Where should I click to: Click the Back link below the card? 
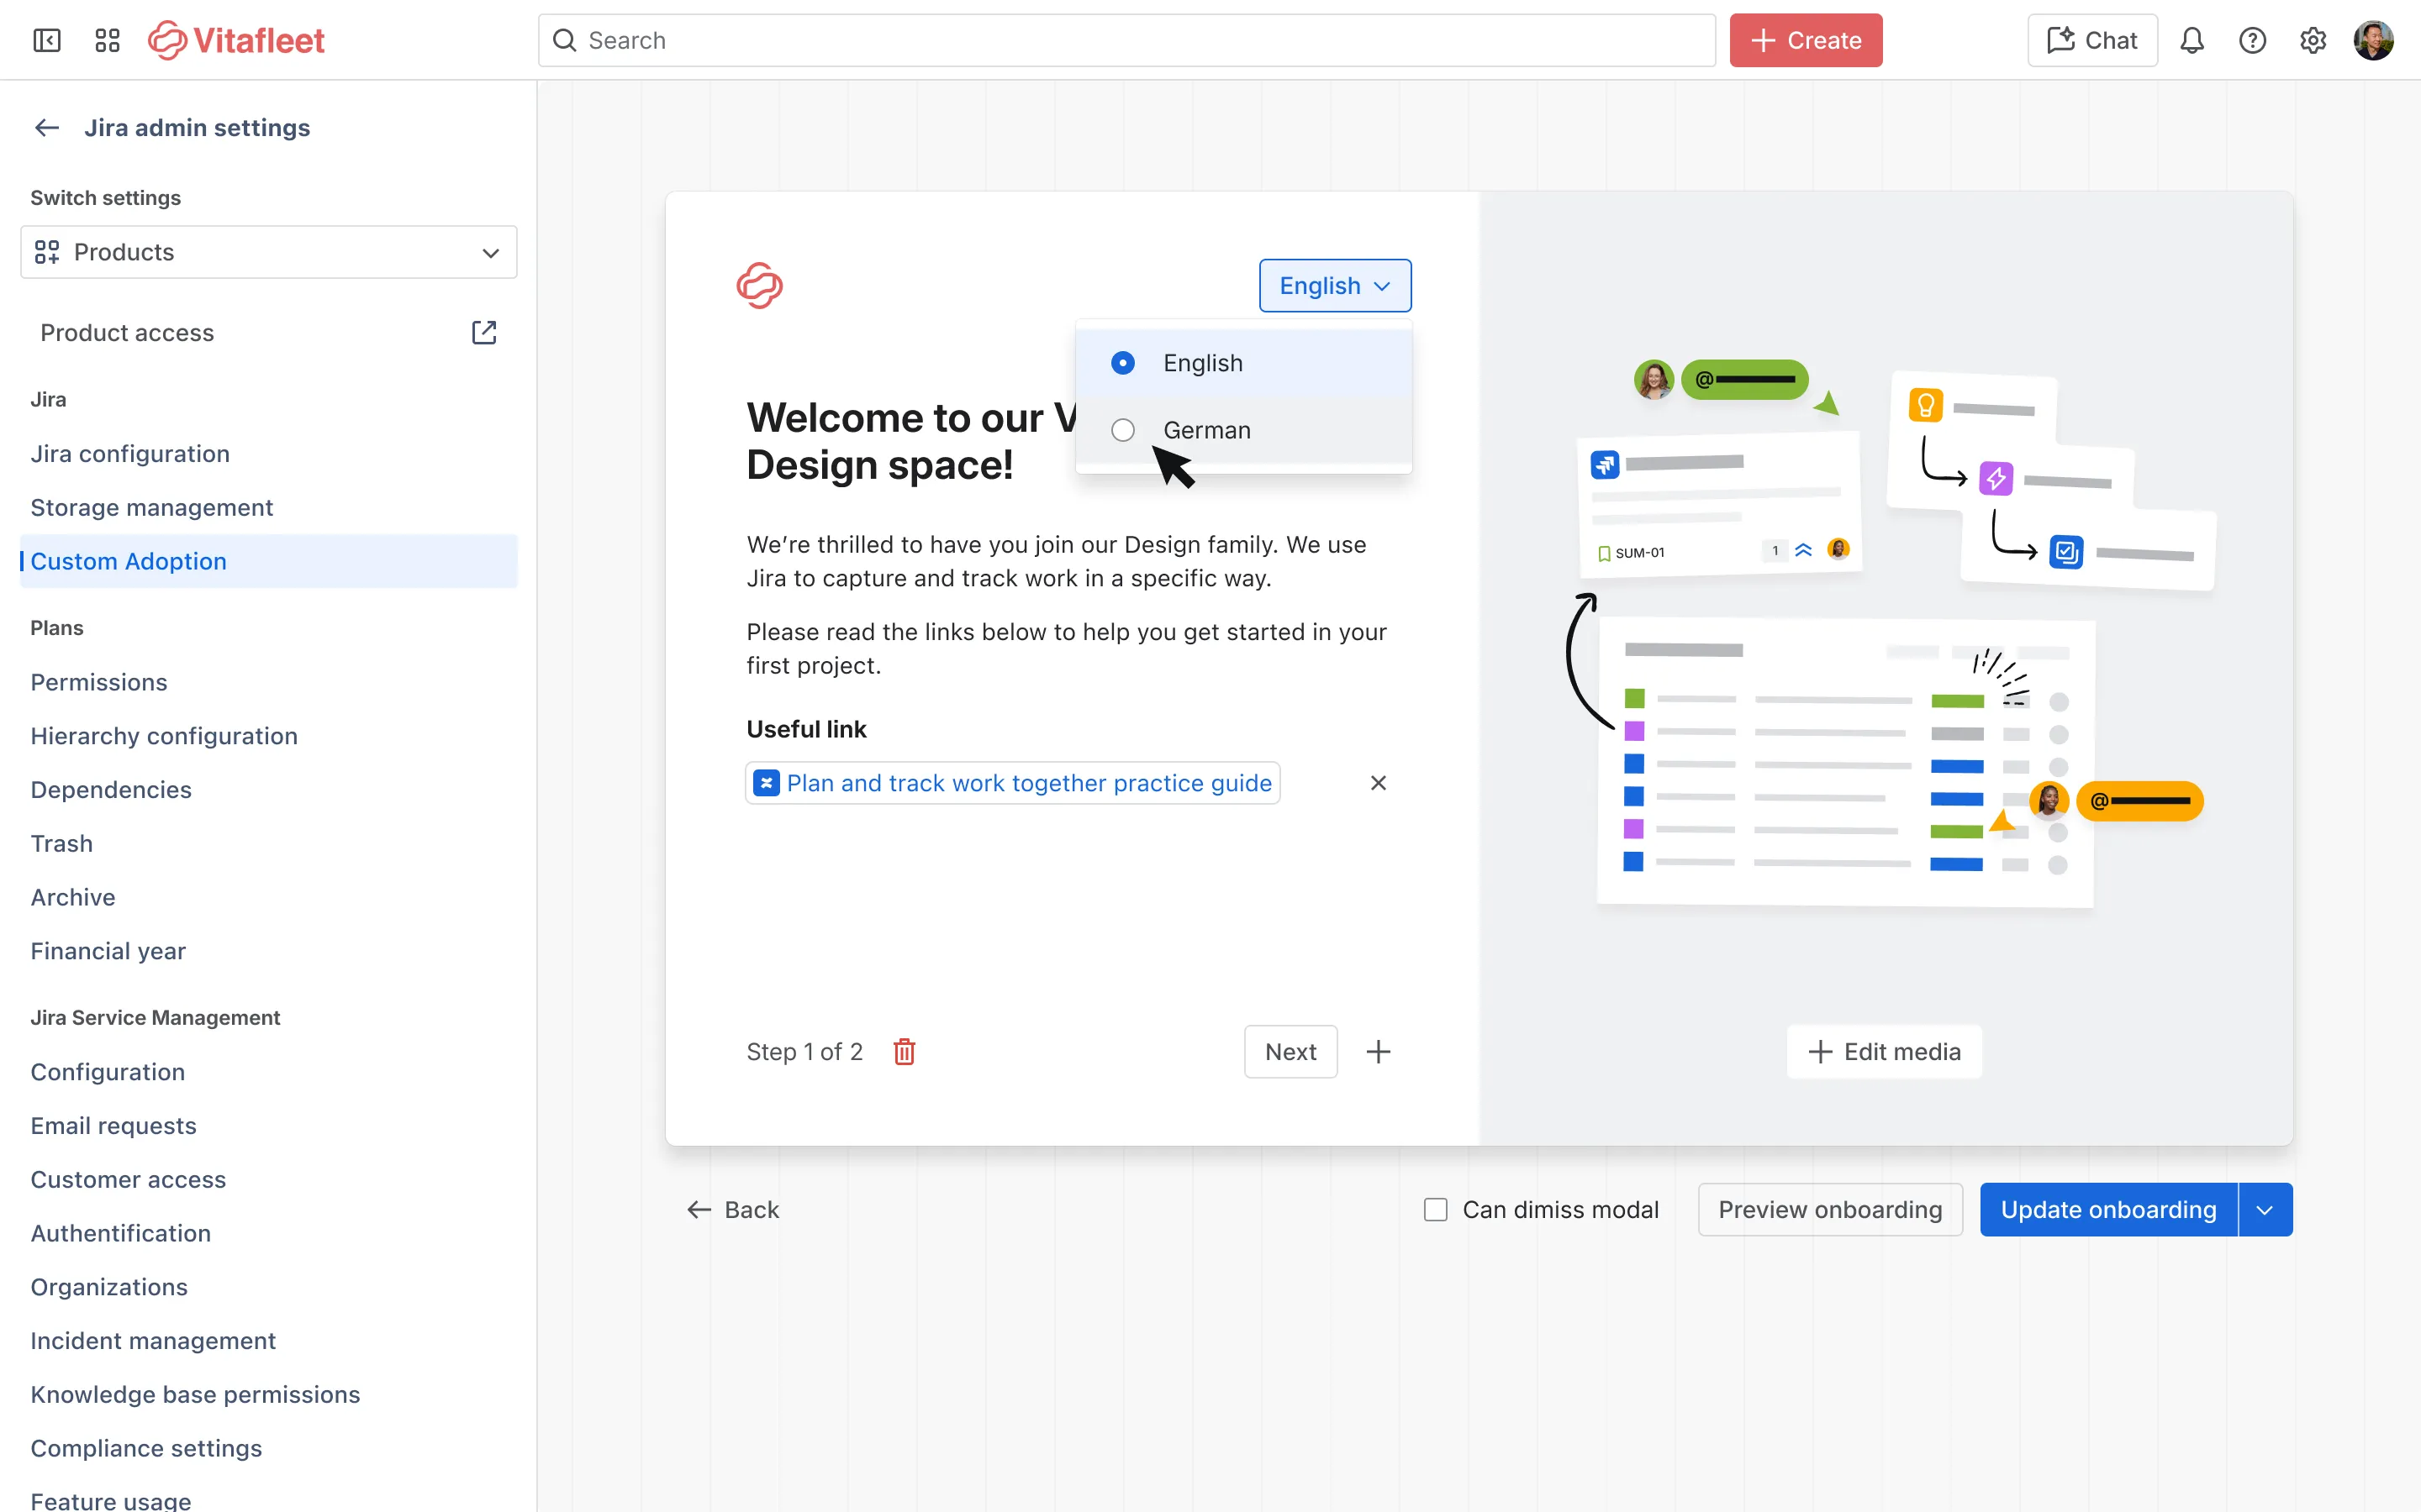point(732,1210)
